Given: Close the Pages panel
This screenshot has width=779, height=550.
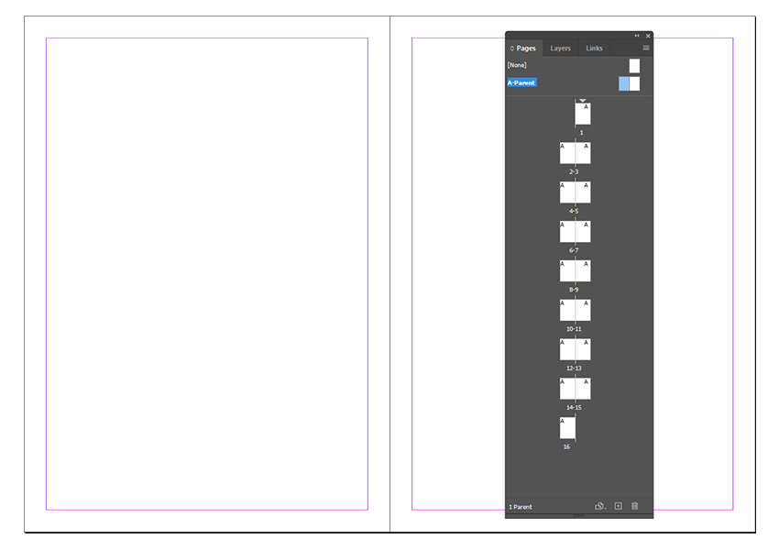Looking at the screenshot, I should pyautogui.click(x=648, y=36).
